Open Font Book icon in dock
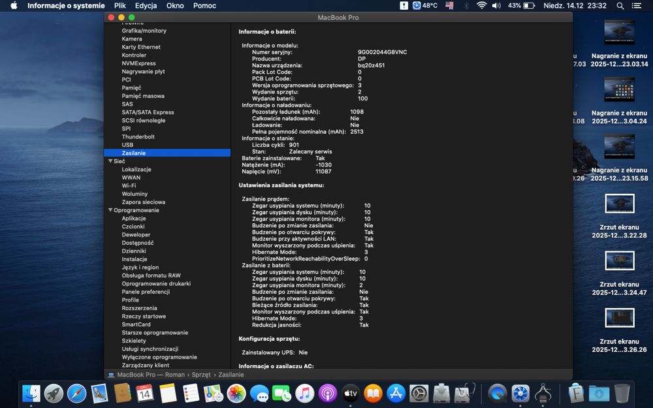 (x=576, y=394)
